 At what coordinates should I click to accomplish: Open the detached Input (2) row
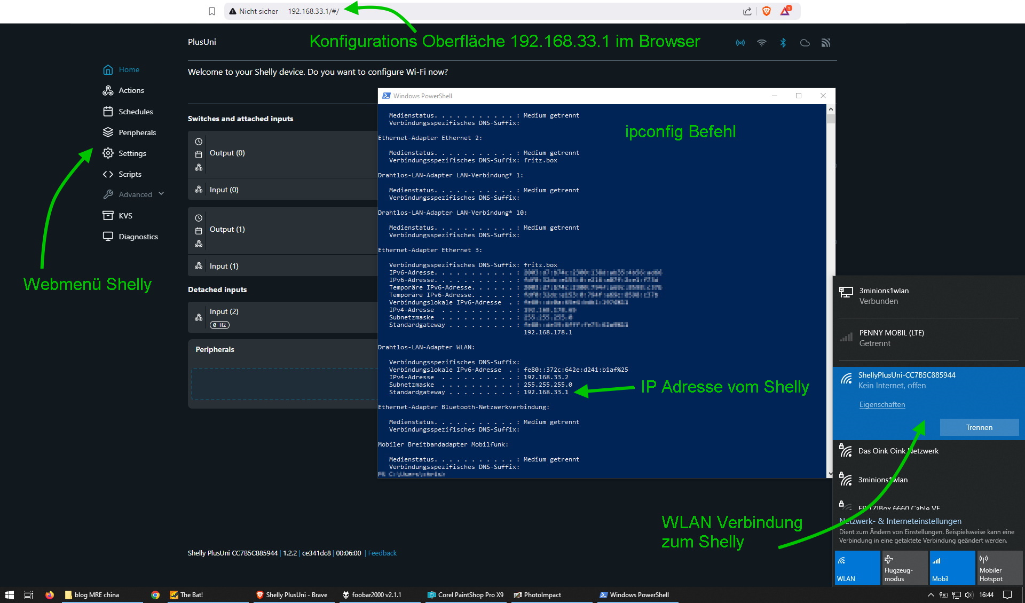282,317
